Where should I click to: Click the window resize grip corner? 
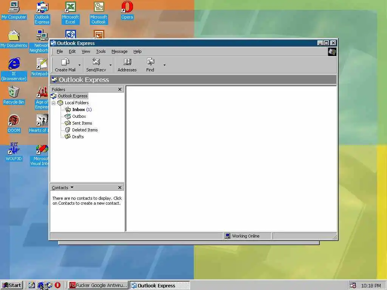334,237
